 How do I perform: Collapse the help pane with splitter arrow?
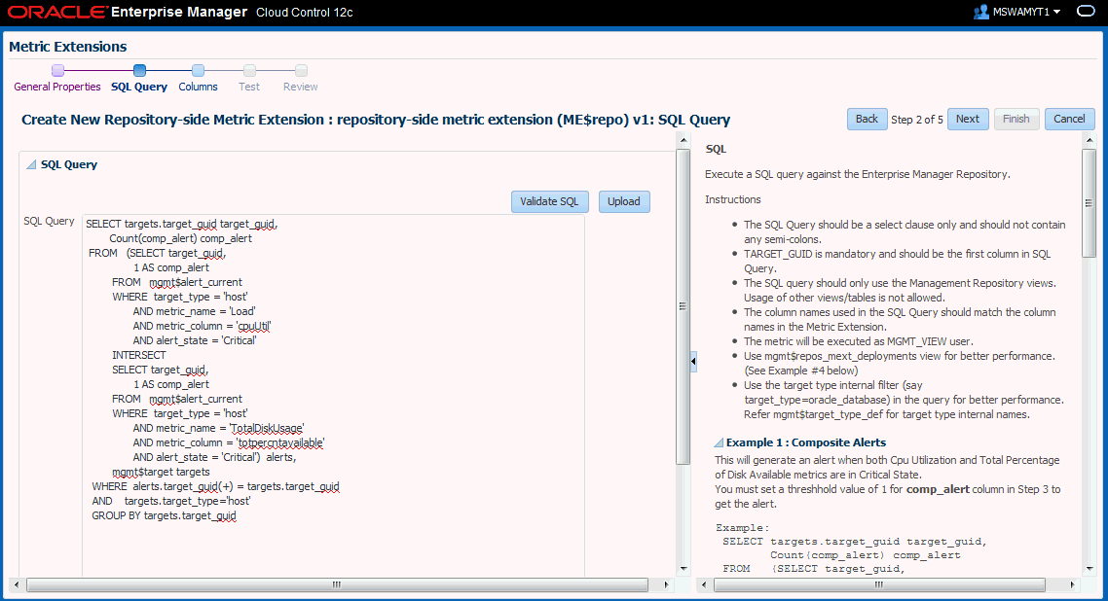click(x=693, y=362)
